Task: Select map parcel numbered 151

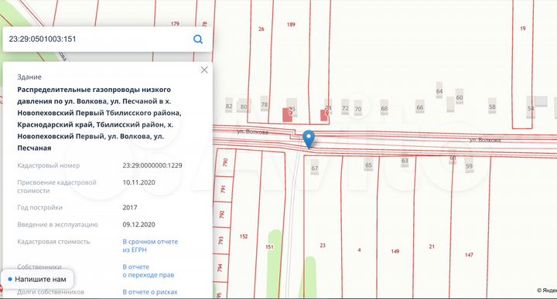Action: click(270, 247)
